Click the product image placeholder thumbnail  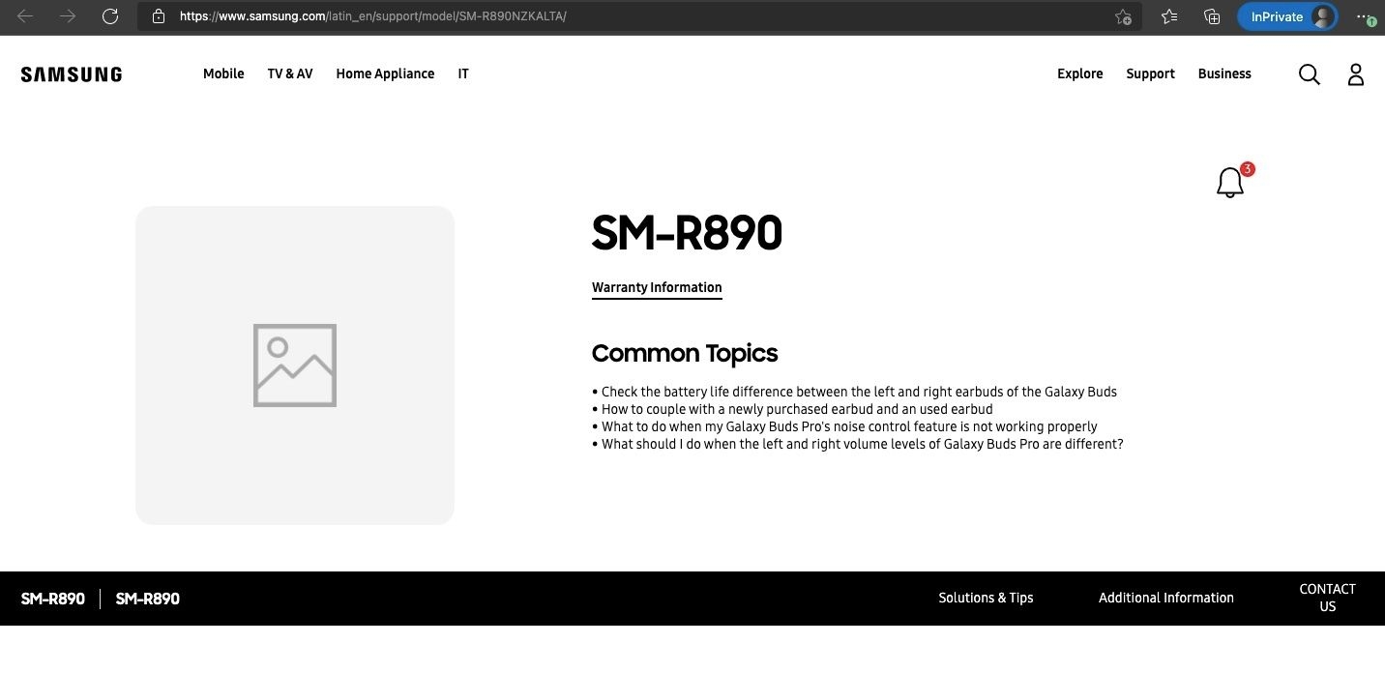click(295, 366)
